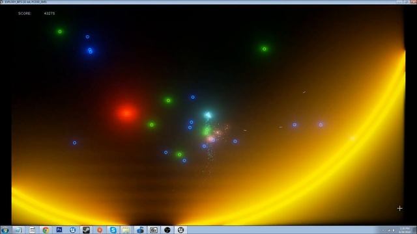Viewport: 417px width, 234px height.
Task: Click the white crosshair cursor marker
Action: [399, 209]
